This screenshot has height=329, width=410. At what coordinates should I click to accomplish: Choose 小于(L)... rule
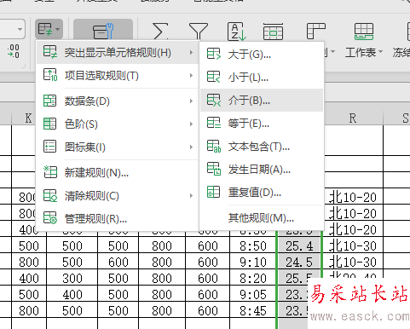point(262,77)
